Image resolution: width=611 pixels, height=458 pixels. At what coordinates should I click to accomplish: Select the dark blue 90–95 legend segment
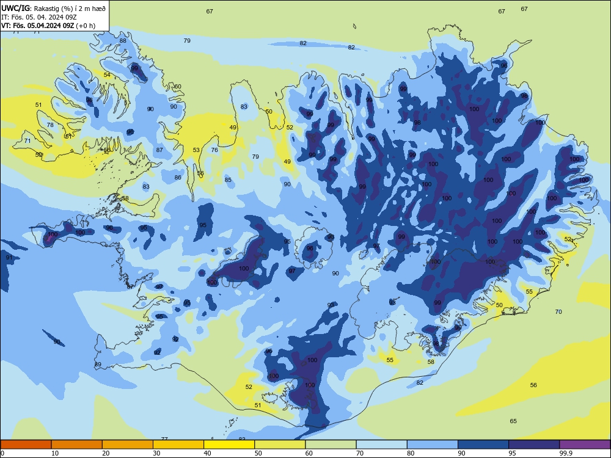tap(483, 445)
